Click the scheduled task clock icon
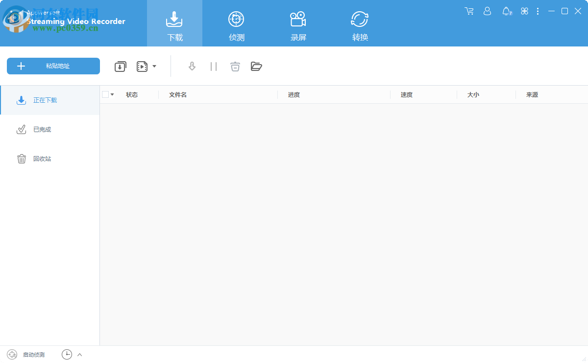 pyautogui.click(x=67, y=354)
